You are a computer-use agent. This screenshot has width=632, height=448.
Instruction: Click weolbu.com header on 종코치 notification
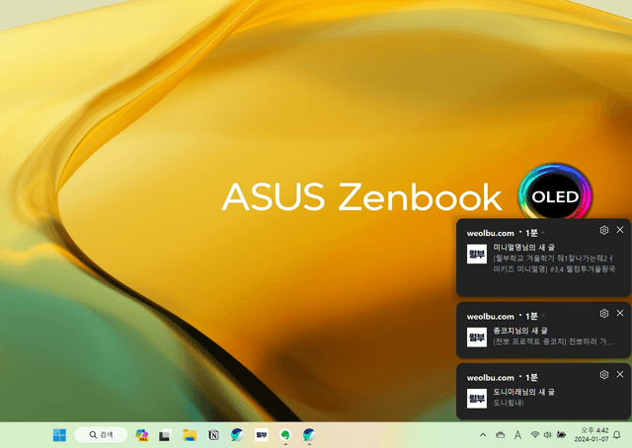[491, 317]
